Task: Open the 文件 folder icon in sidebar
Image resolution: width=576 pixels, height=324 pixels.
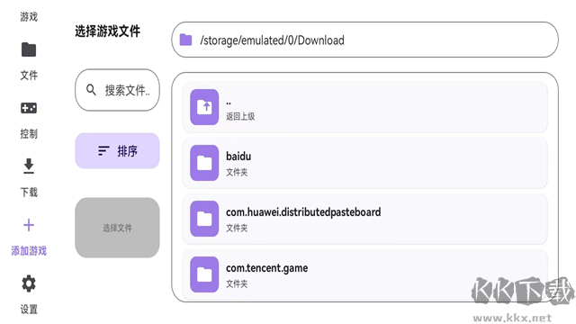Action: click(x=29, y=49)
